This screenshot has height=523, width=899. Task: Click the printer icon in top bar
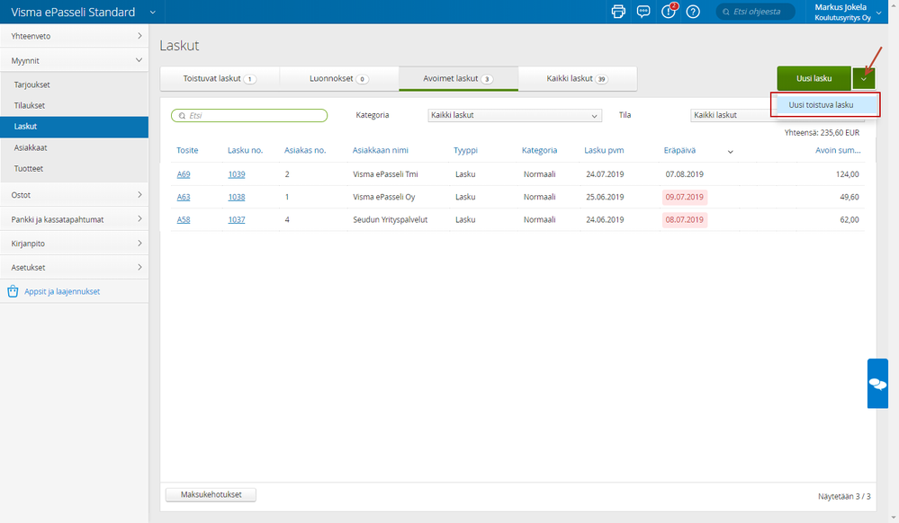pyautogui.click(x=618, y=12)
